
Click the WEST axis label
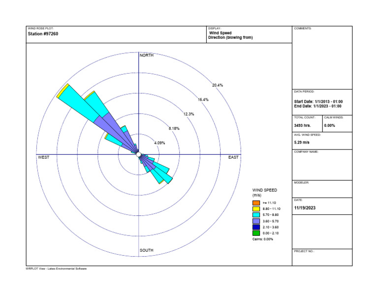click(44, 157)
